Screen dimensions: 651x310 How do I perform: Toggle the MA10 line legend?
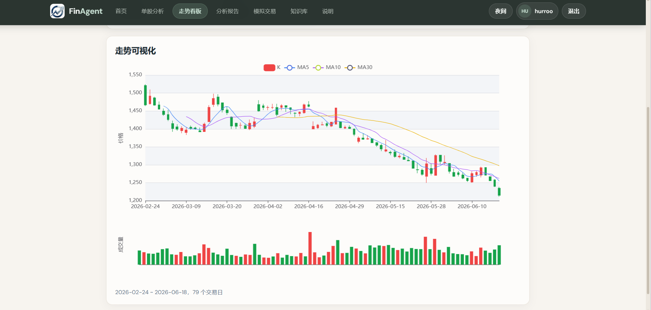327,67
